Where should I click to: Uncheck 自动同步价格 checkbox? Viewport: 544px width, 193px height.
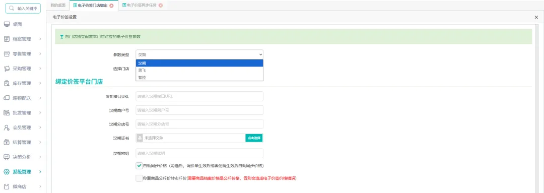(139, 166)
